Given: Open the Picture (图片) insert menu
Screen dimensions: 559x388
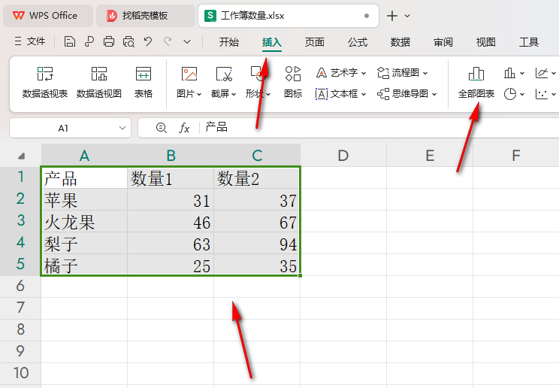Looking at the screenshot, I should (x=189, y=83).
